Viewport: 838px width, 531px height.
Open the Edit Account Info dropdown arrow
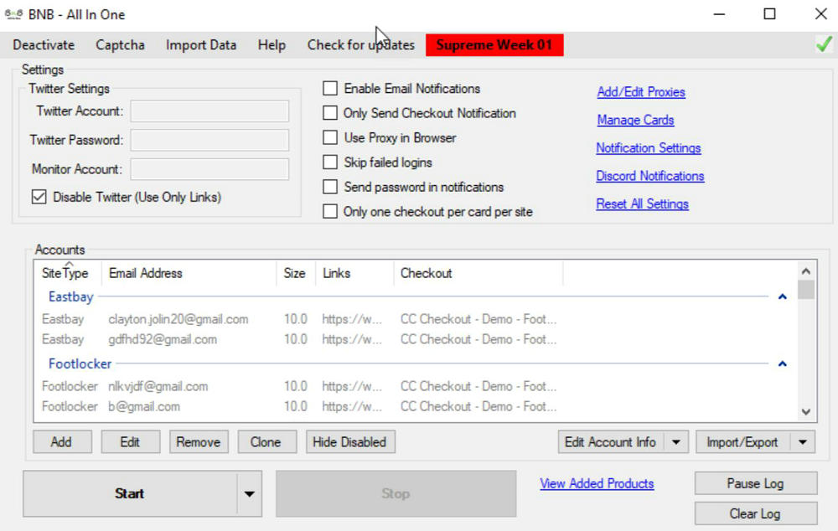[676, 441]
